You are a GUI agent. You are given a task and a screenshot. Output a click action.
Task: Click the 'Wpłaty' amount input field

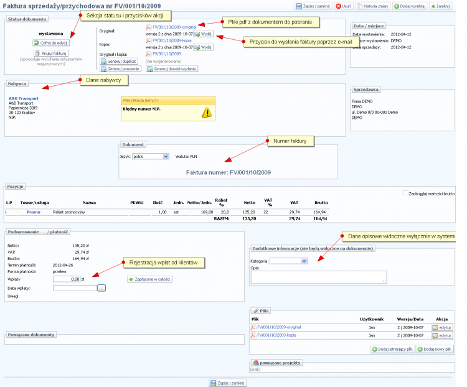pyautogui.click(x=75, y=279)
